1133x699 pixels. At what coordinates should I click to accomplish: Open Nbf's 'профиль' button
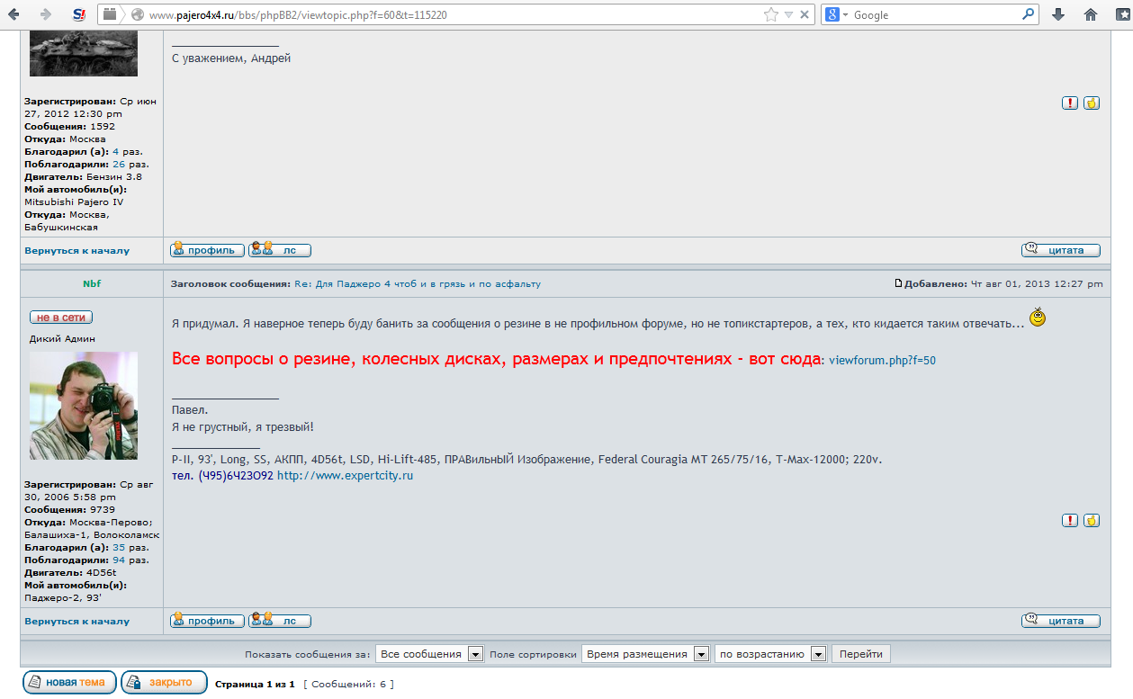click(208, 621)
